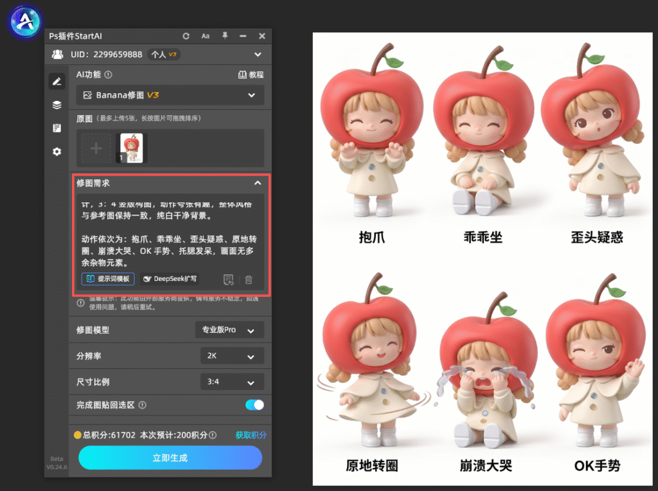Image resolution: width=658 pixels, height=491 pixels.
Task: Open the settings gear sidebar icon
Action: (57, 152)
